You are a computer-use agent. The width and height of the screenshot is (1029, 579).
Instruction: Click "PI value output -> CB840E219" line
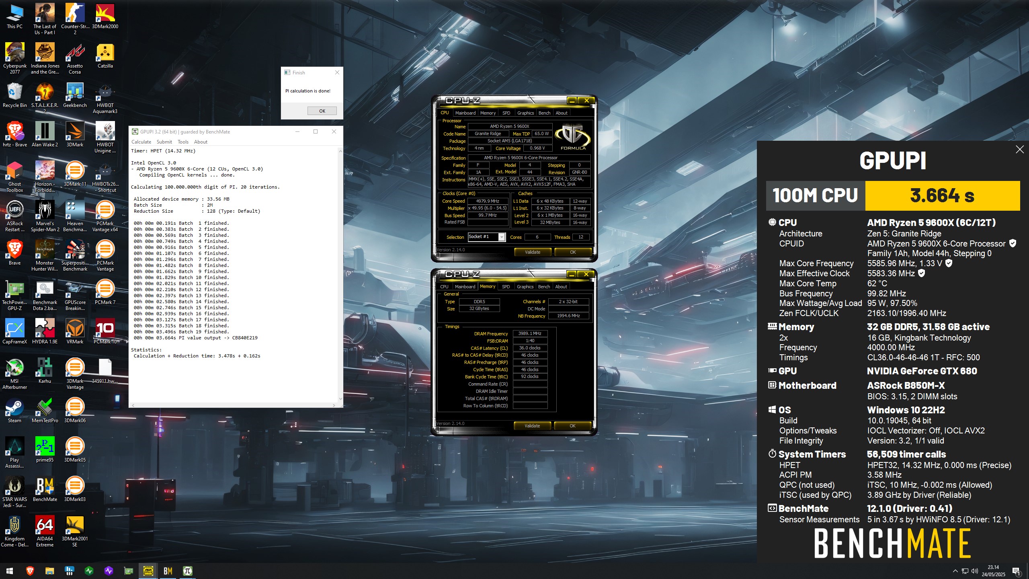pos(218,338)
